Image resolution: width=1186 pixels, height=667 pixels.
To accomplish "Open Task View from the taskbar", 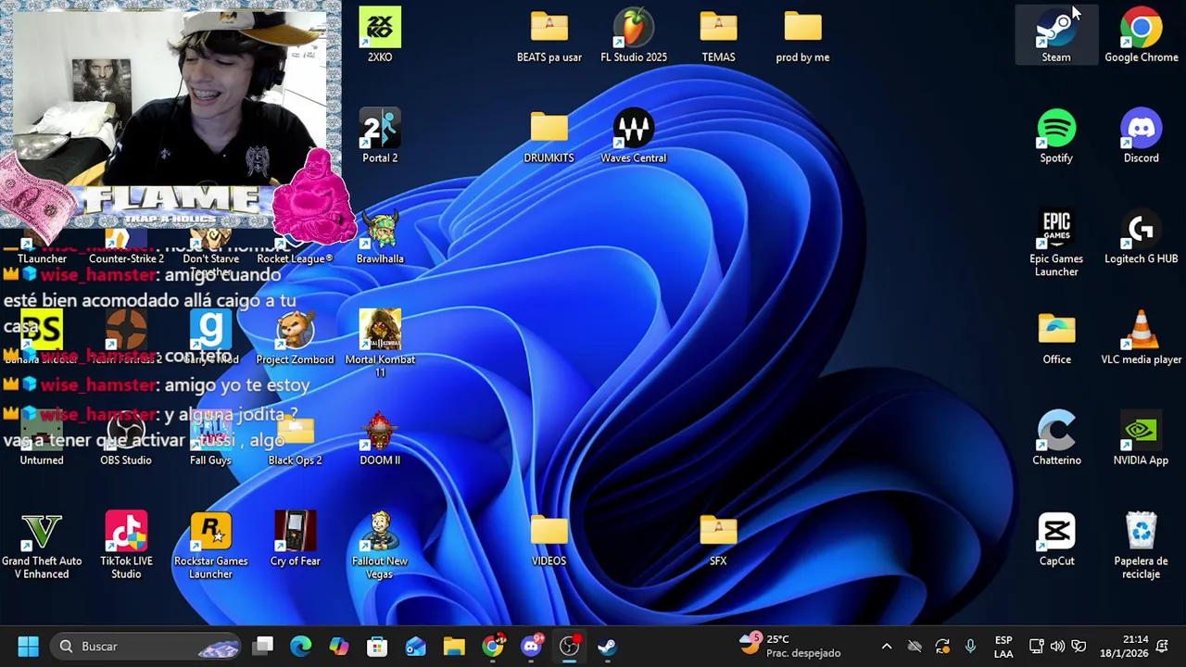I will pos(264,646).
